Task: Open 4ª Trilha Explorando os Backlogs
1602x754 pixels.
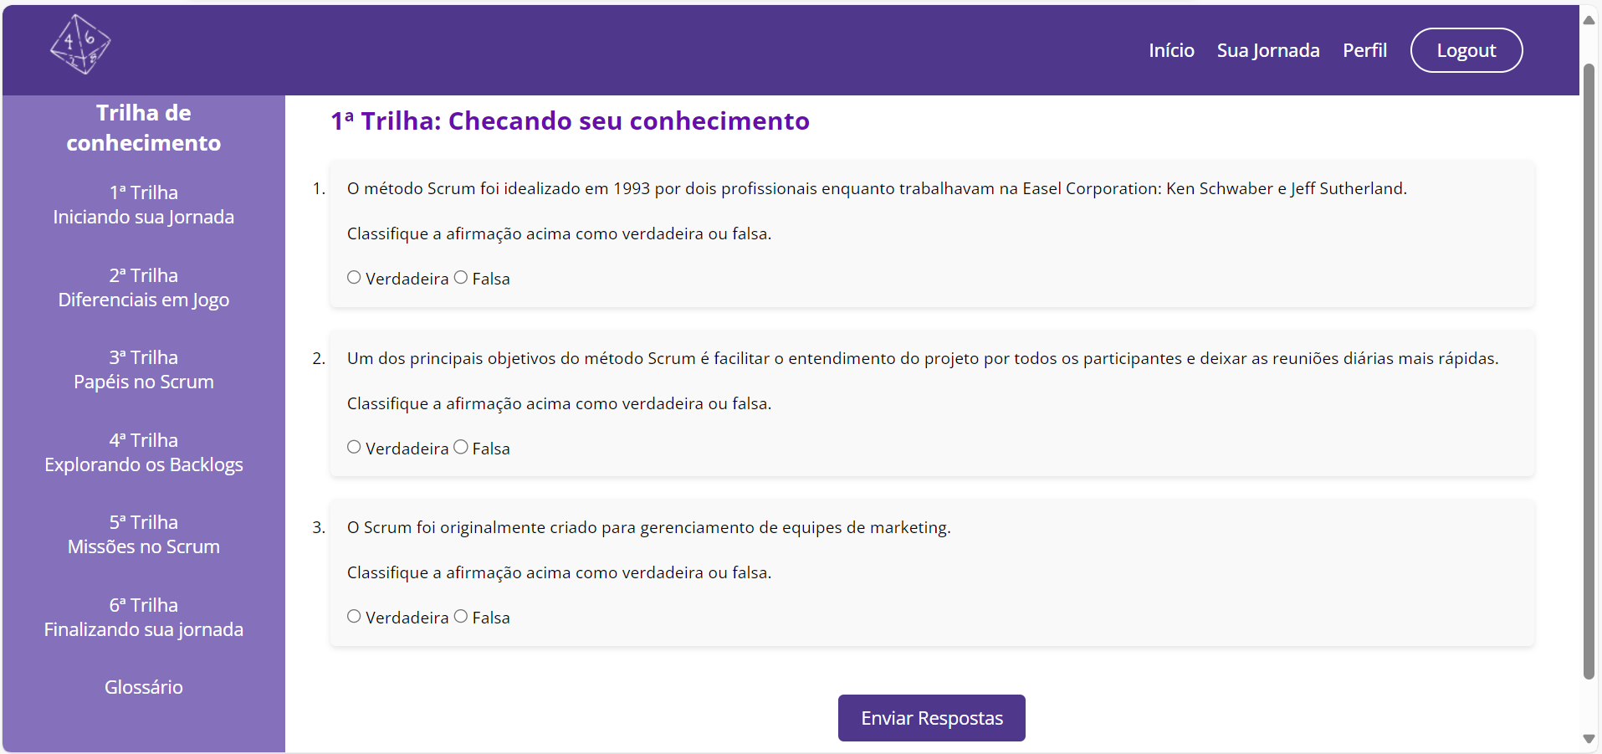Action: pyautogui.click(x=144, y=453)
